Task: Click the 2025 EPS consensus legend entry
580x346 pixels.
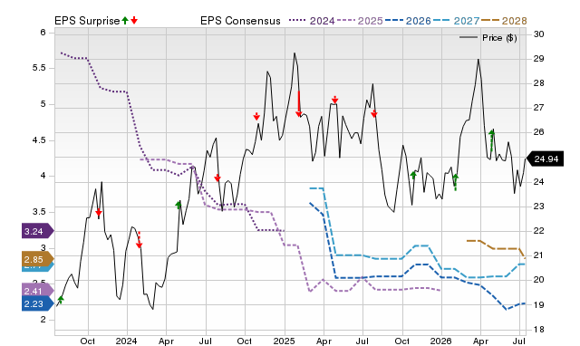Action: click(x=360, y=21)
